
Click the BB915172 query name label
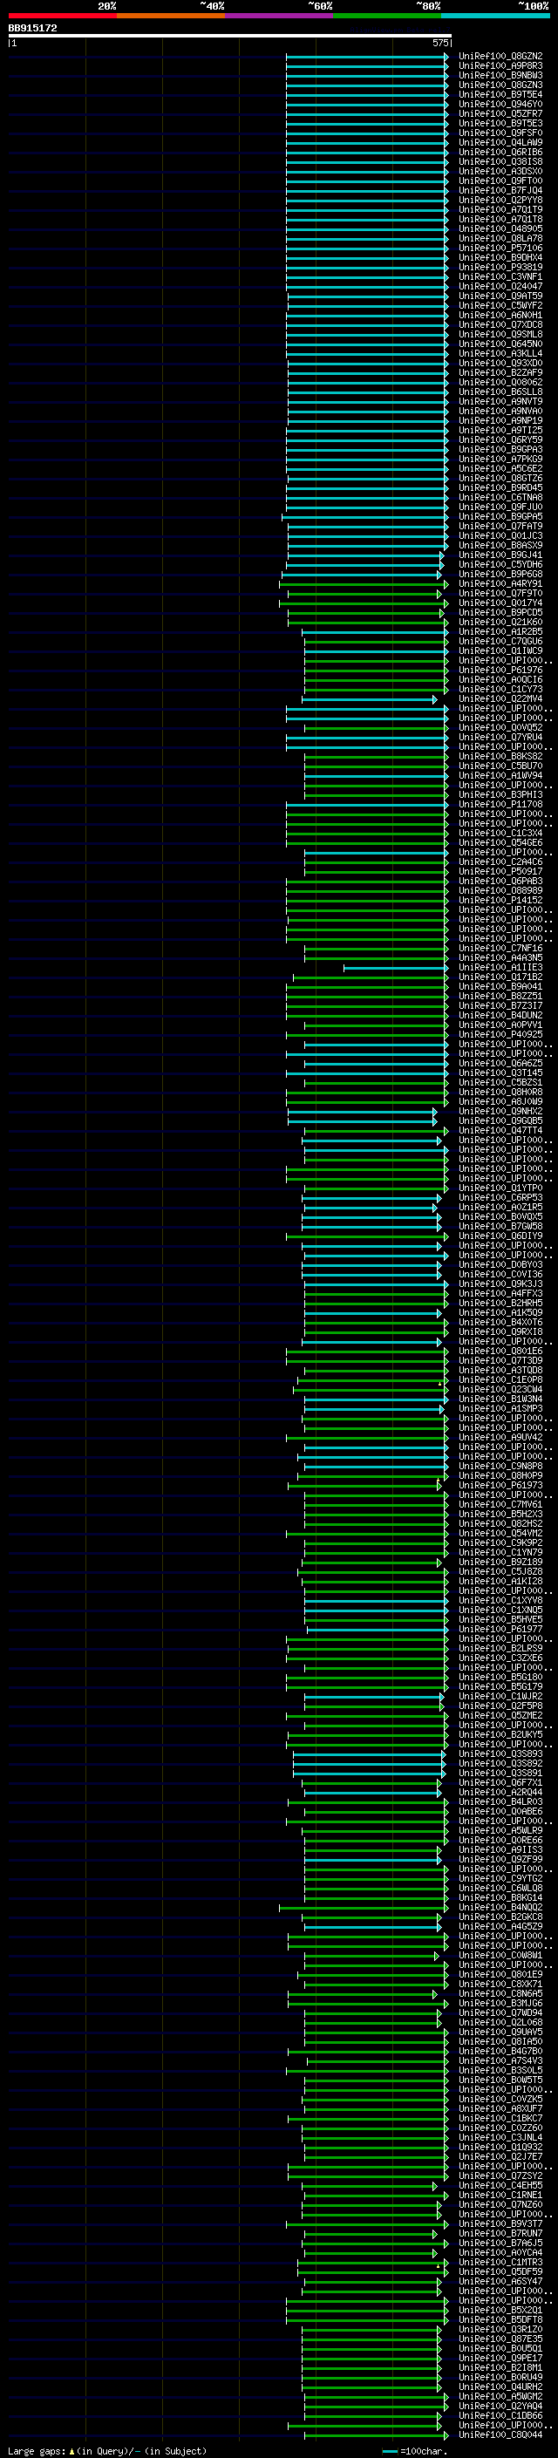point(32,28)
